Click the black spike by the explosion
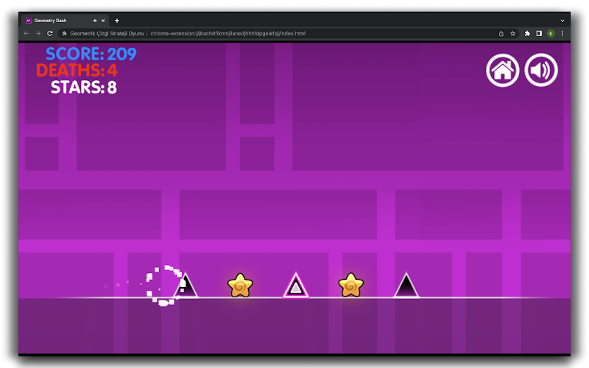Viewport: 589px width, 368px height. point(187,286)
